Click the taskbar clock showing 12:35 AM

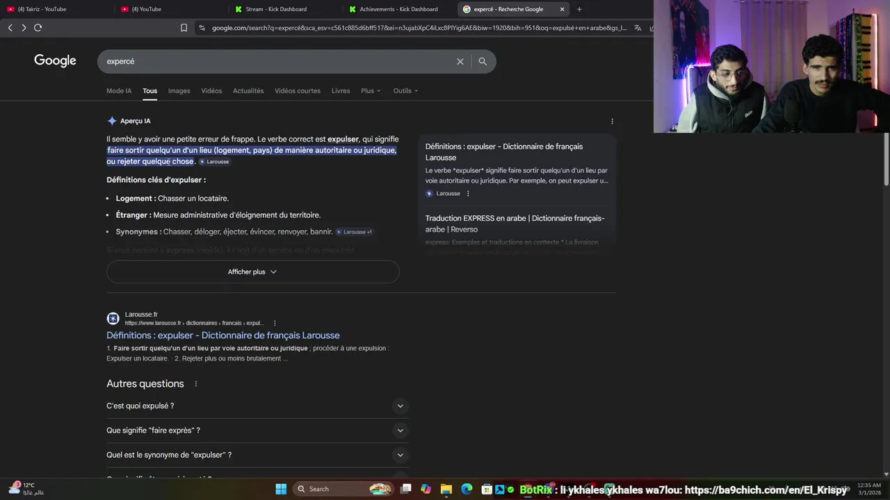(x=869, y=489)
